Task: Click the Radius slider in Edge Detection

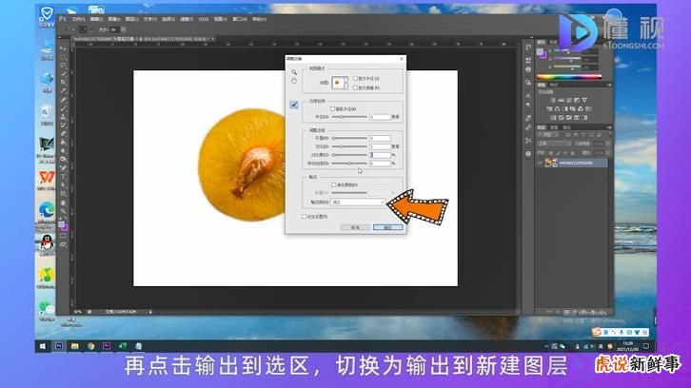Action: (349, 117)
